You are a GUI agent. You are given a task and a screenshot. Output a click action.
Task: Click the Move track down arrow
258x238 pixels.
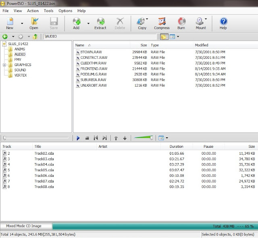click(125, 138)
